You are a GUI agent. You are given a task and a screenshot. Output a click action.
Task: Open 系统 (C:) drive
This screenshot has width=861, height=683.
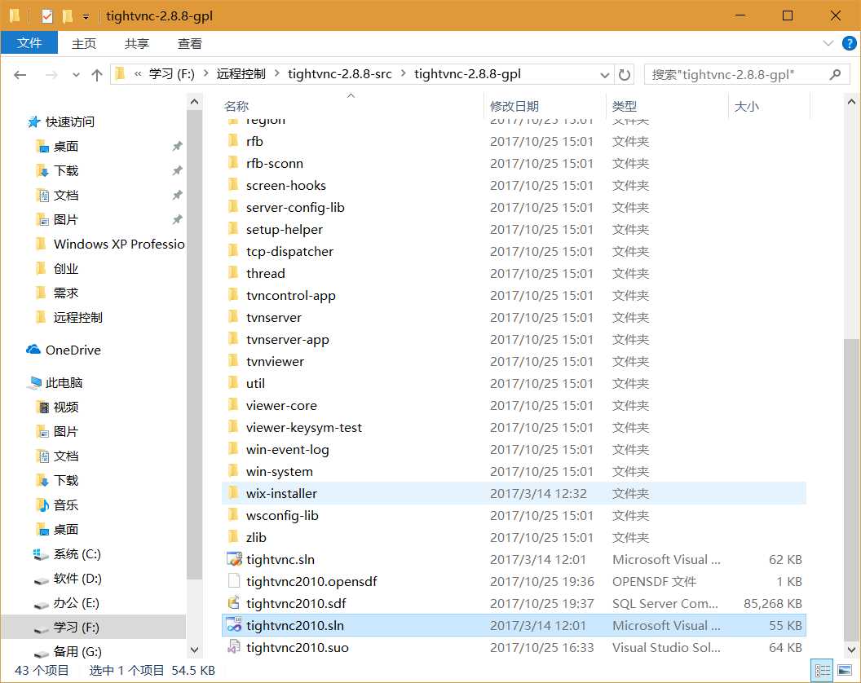click(x=67, y=554)
